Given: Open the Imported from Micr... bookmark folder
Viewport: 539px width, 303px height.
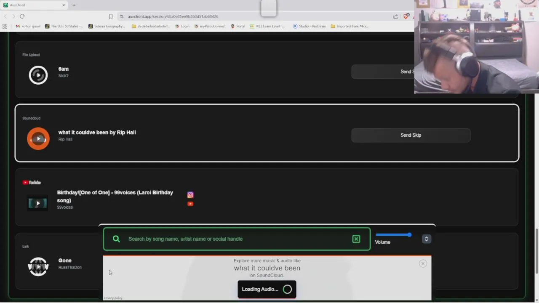Looking at the screenshot, I should (350, 26).
